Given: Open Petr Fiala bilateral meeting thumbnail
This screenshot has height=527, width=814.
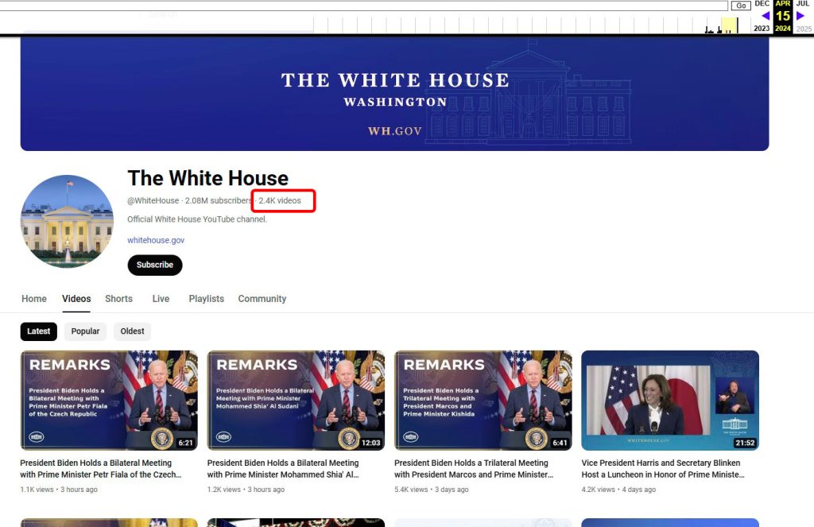Looking at the screenshot, I should (109, 400).
